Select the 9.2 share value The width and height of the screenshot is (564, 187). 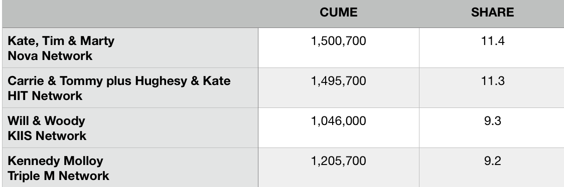493,161
